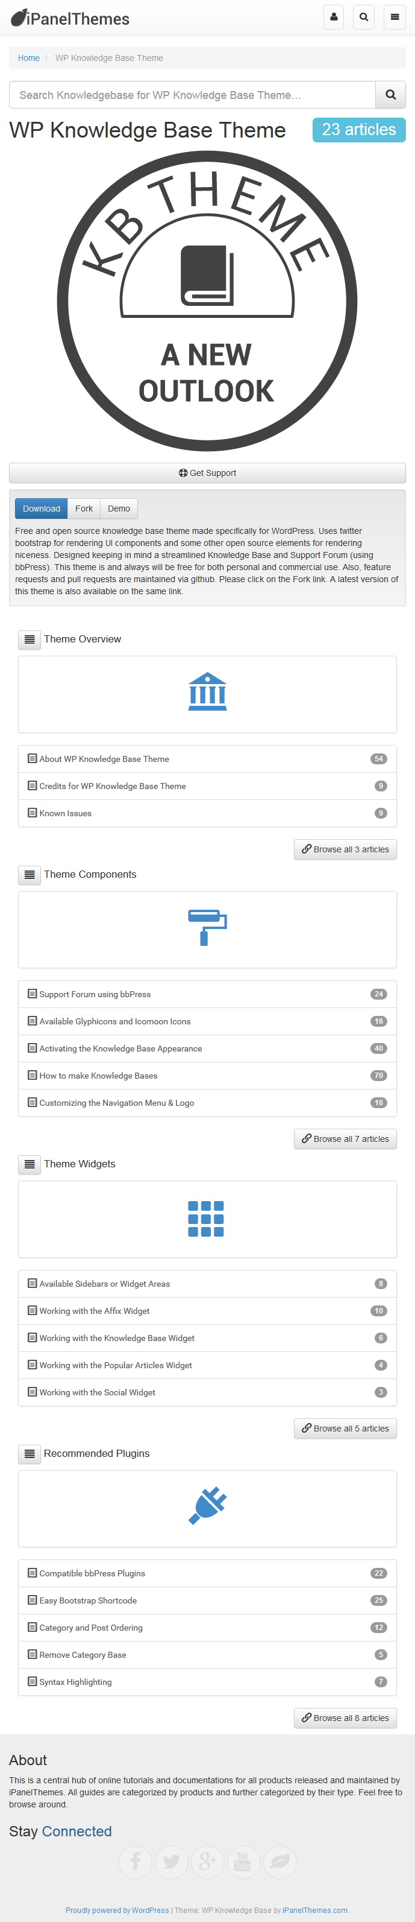
Task: Click Browse all 7 articles button
Action: [x=346, y=1138]
